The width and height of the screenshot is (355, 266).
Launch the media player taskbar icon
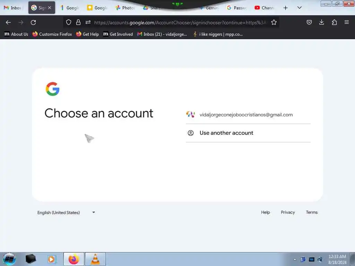52,259
